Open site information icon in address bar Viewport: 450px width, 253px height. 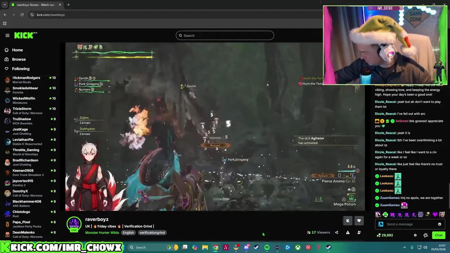pyautogui.click(x=32, y=15)
